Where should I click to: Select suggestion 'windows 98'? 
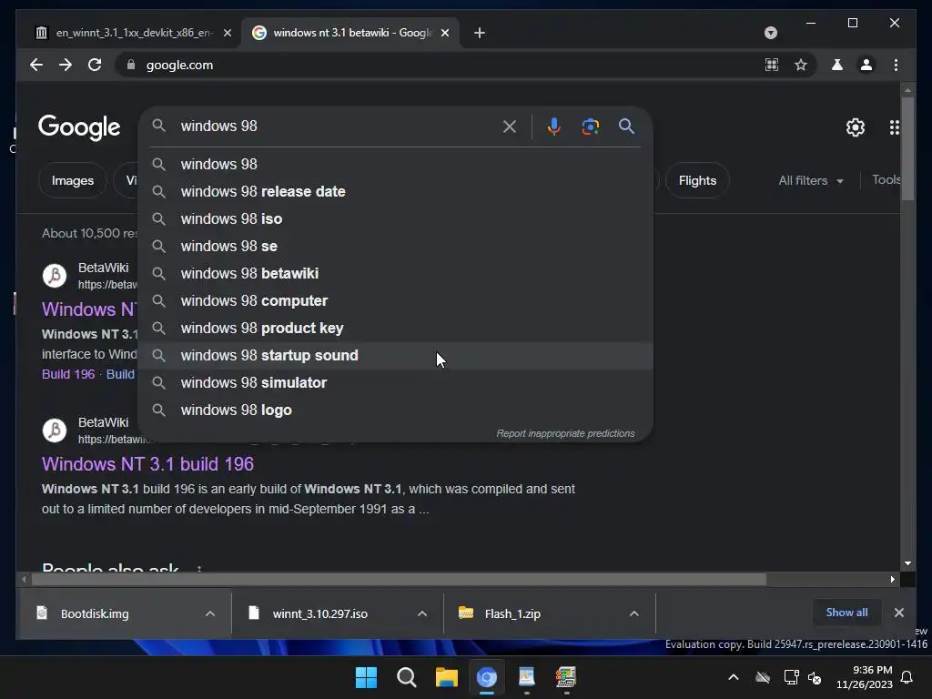click(x=395, y=164)
